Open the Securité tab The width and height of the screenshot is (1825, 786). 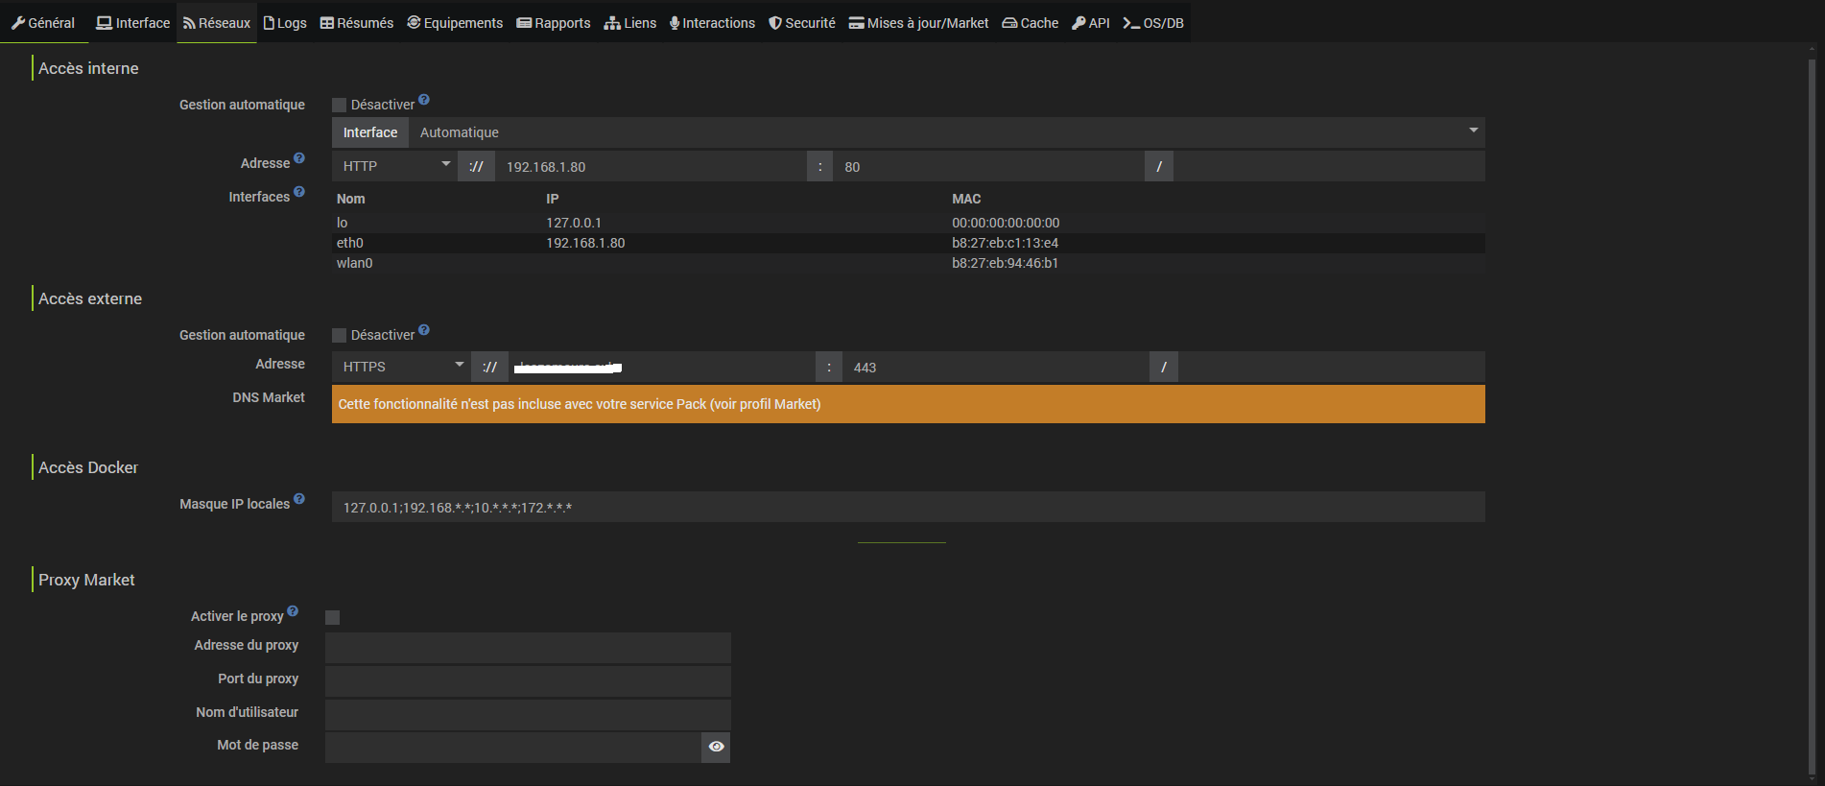click(x=802, y=23)
